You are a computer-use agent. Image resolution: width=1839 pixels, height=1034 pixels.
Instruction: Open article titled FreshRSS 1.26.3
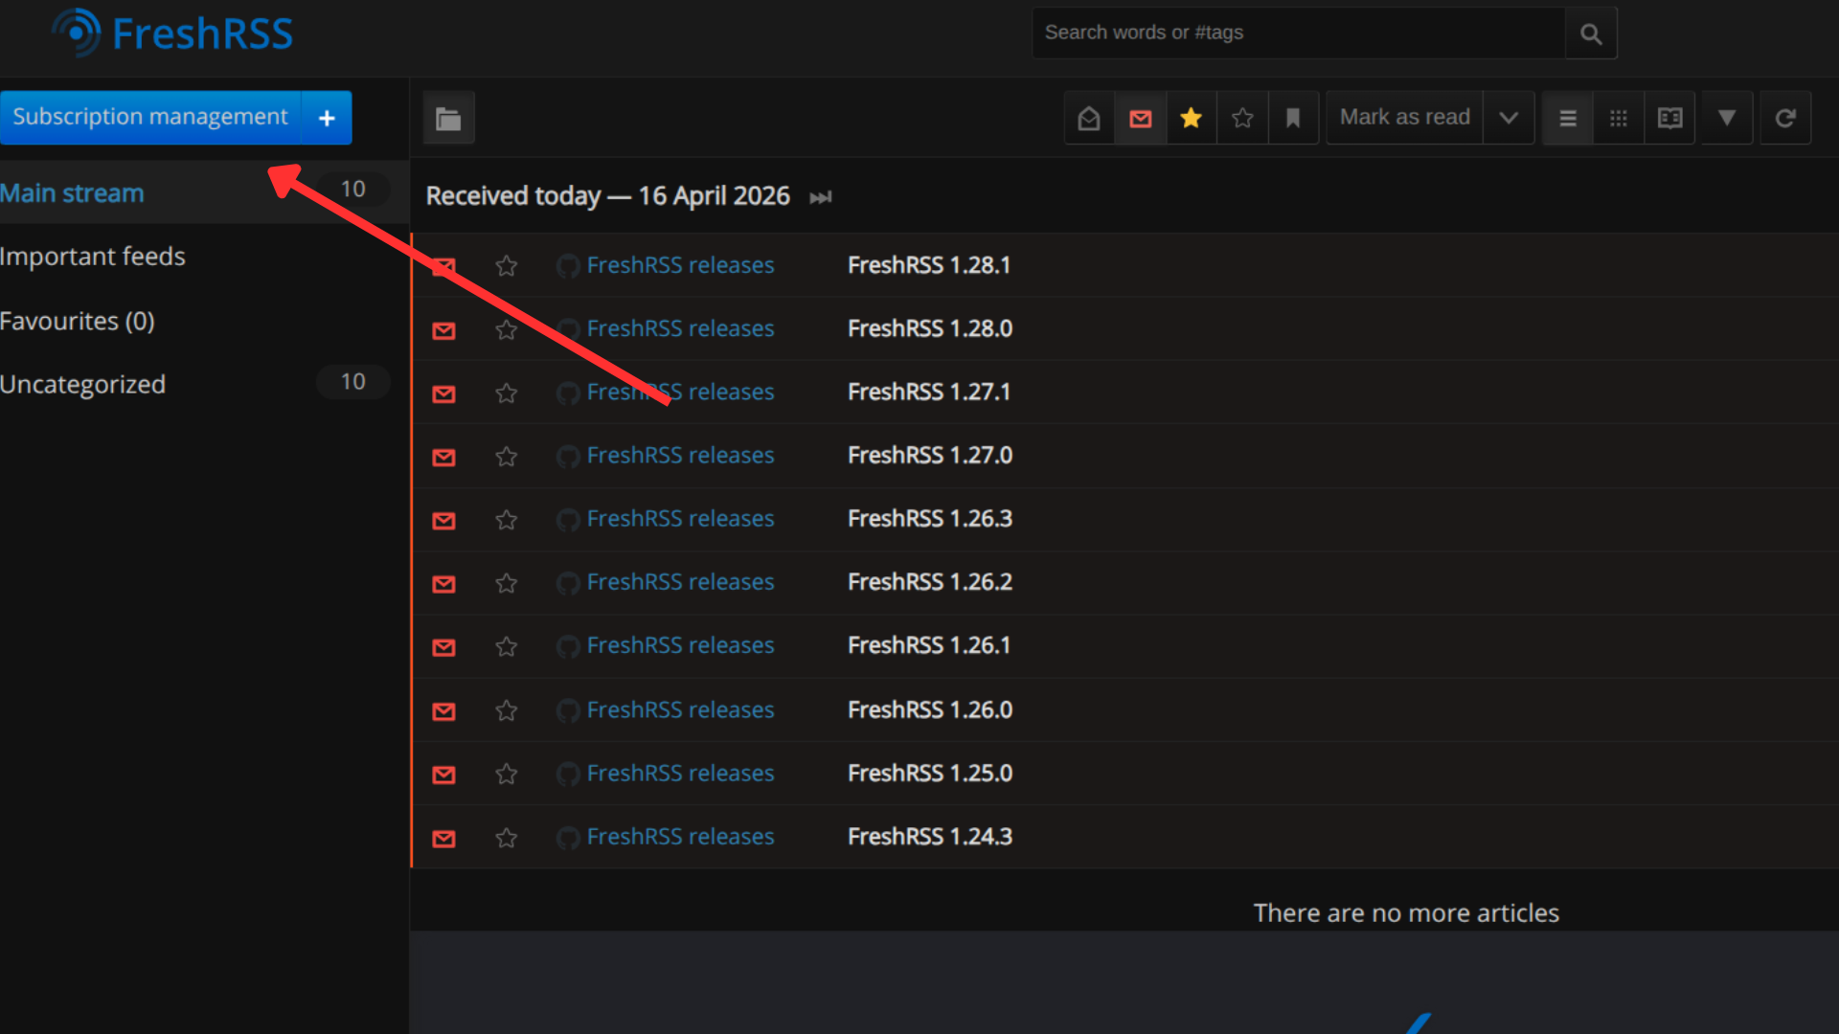[x=930, y=518]
